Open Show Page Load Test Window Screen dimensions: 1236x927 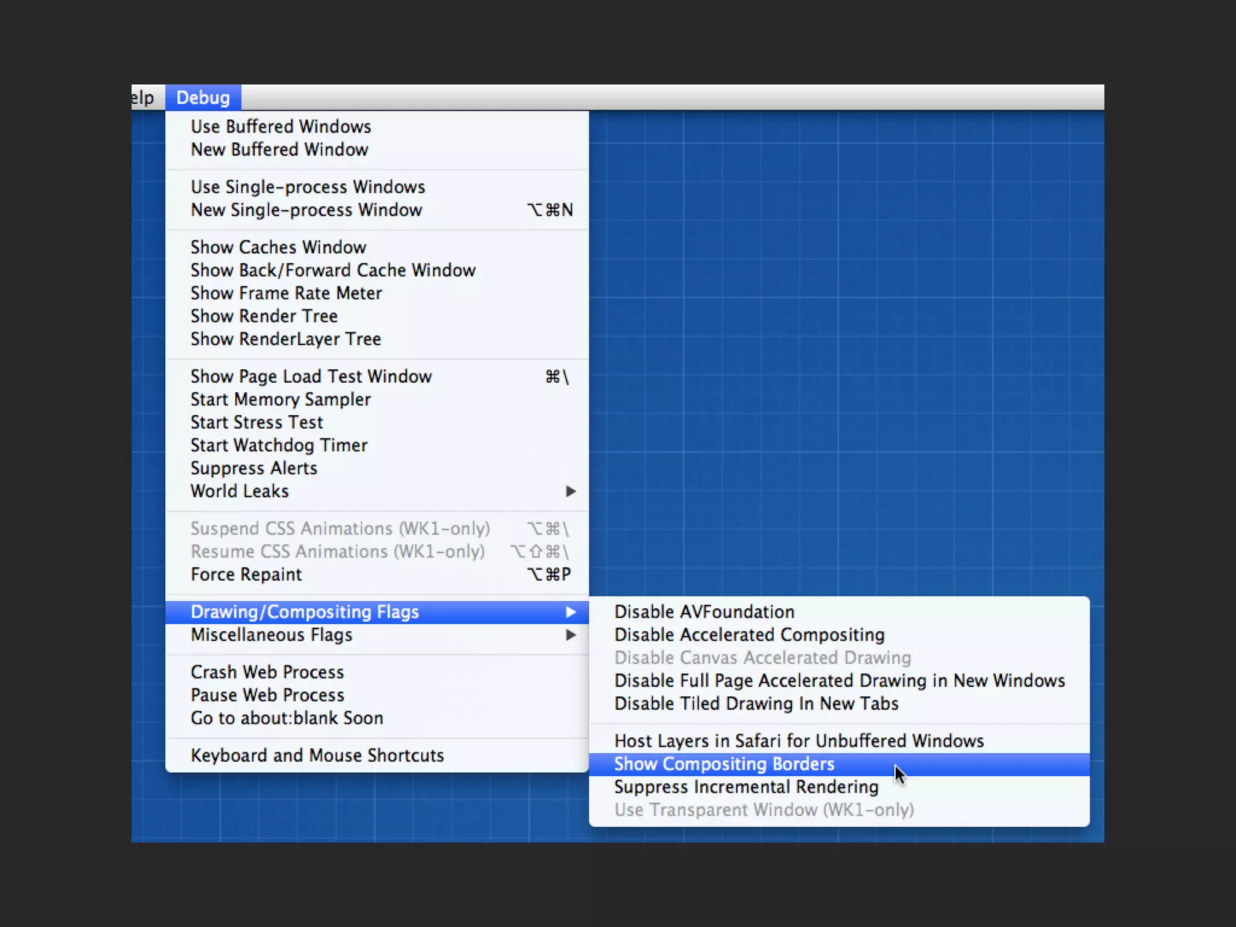pyautogui.click(x=311, y=377)
